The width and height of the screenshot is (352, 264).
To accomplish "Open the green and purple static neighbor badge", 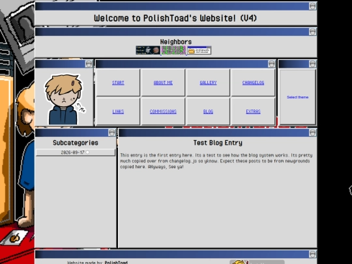I will [174, 50].
